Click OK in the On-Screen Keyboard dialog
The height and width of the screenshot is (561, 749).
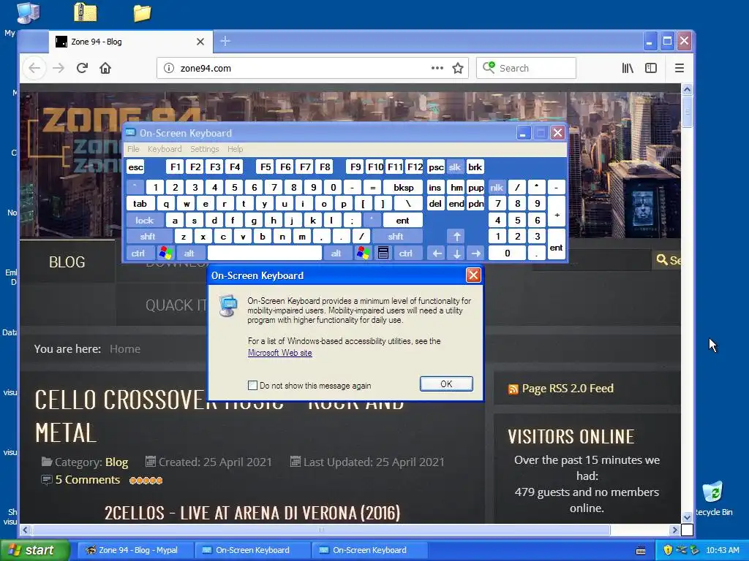click(x=446, y=384)
